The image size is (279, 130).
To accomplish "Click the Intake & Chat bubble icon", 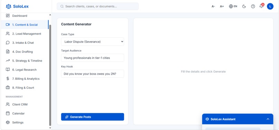I will click(x=8, y=43).
